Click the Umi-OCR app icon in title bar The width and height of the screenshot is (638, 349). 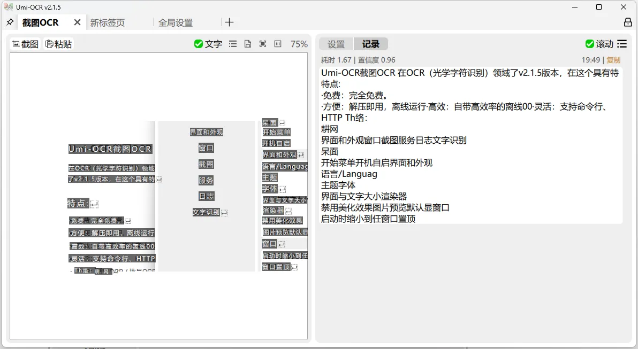(x=8, y=6)
